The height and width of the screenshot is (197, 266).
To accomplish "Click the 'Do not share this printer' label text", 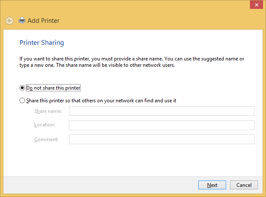I will coord(53,88).
